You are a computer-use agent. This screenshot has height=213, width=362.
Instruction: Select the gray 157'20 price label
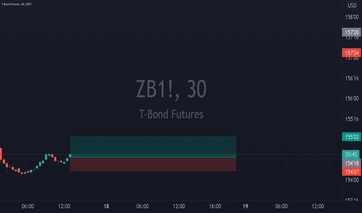(352, 32)
